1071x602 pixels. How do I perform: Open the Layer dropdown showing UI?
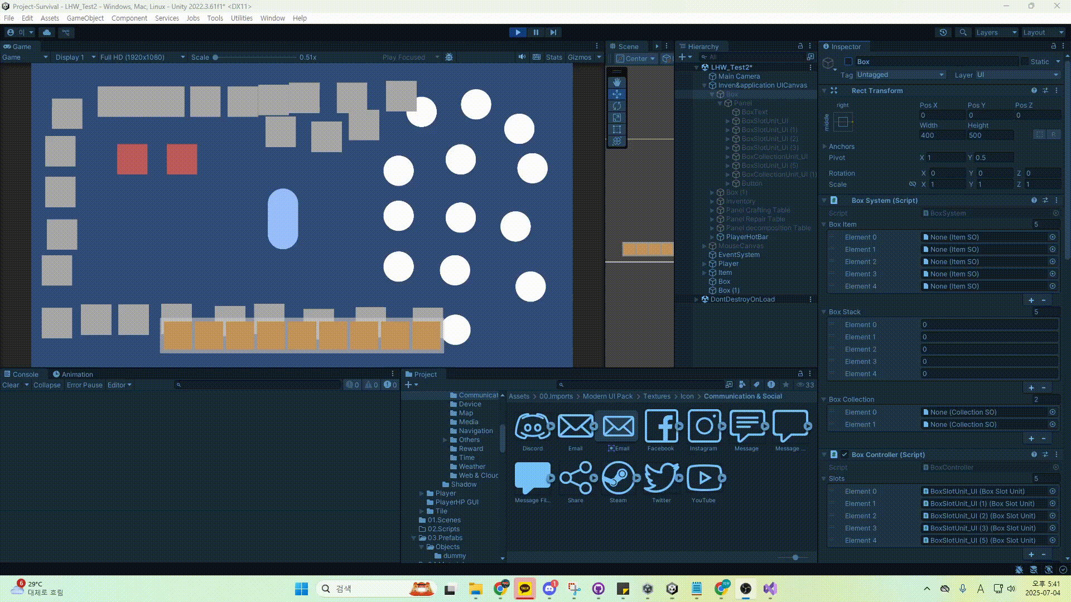(x=1017, y=75)
